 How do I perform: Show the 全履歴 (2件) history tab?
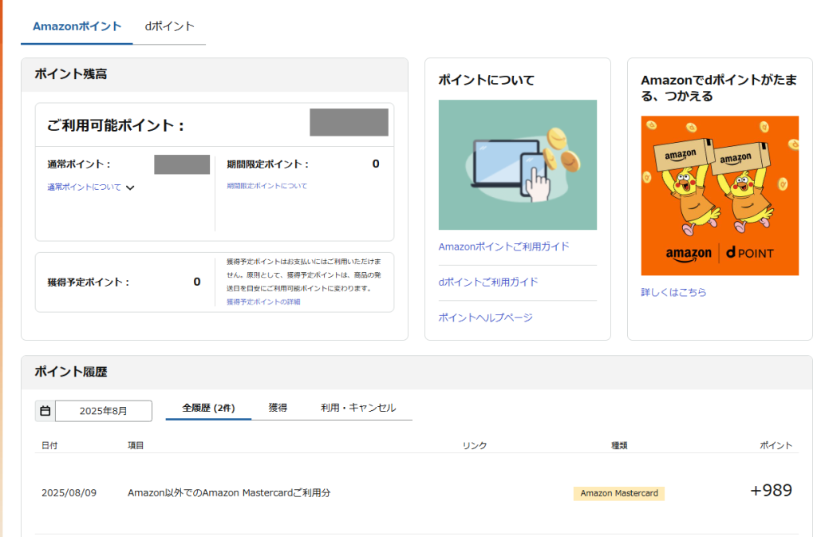click(x=208, y=408)
